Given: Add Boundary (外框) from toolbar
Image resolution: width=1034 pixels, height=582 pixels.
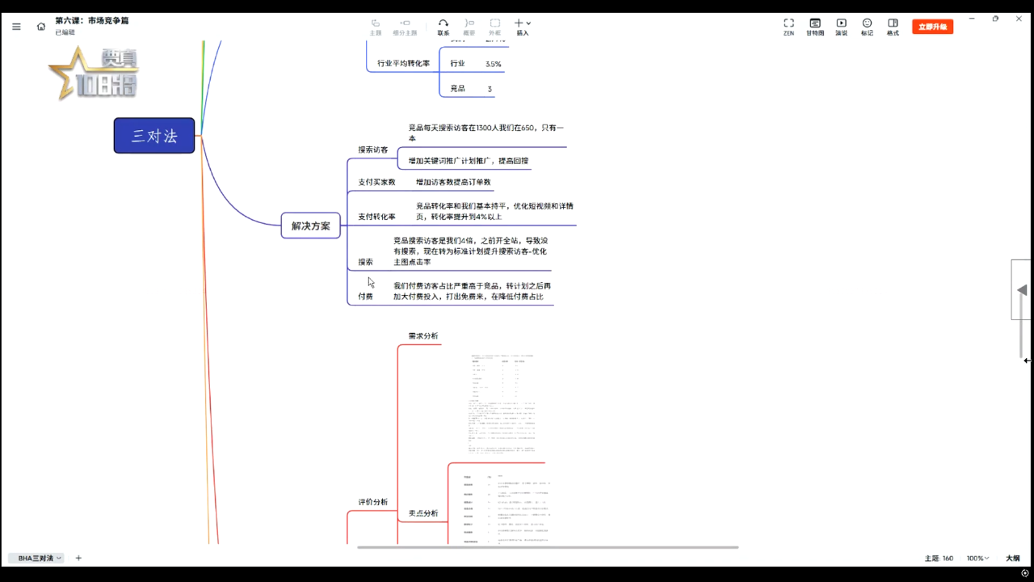Looking at the screenshot, I should pyautogui.click(x=495, y=27).
